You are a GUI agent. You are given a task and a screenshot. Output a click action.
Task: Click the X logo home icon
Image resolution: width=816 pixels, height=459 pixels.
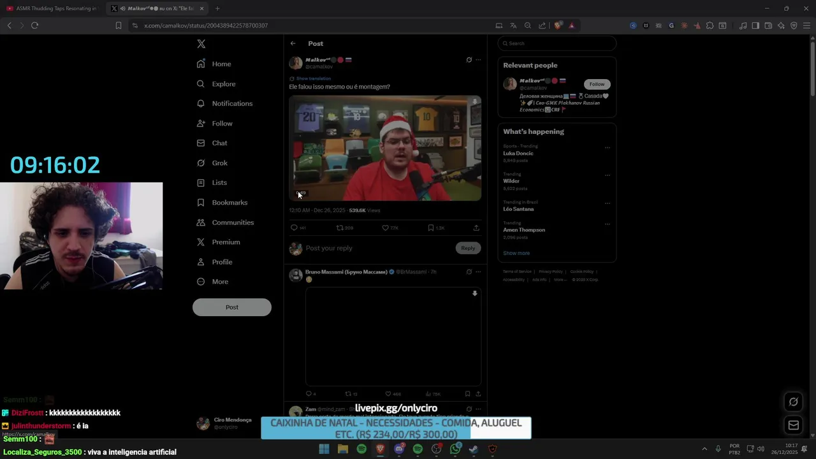[201, 44]
